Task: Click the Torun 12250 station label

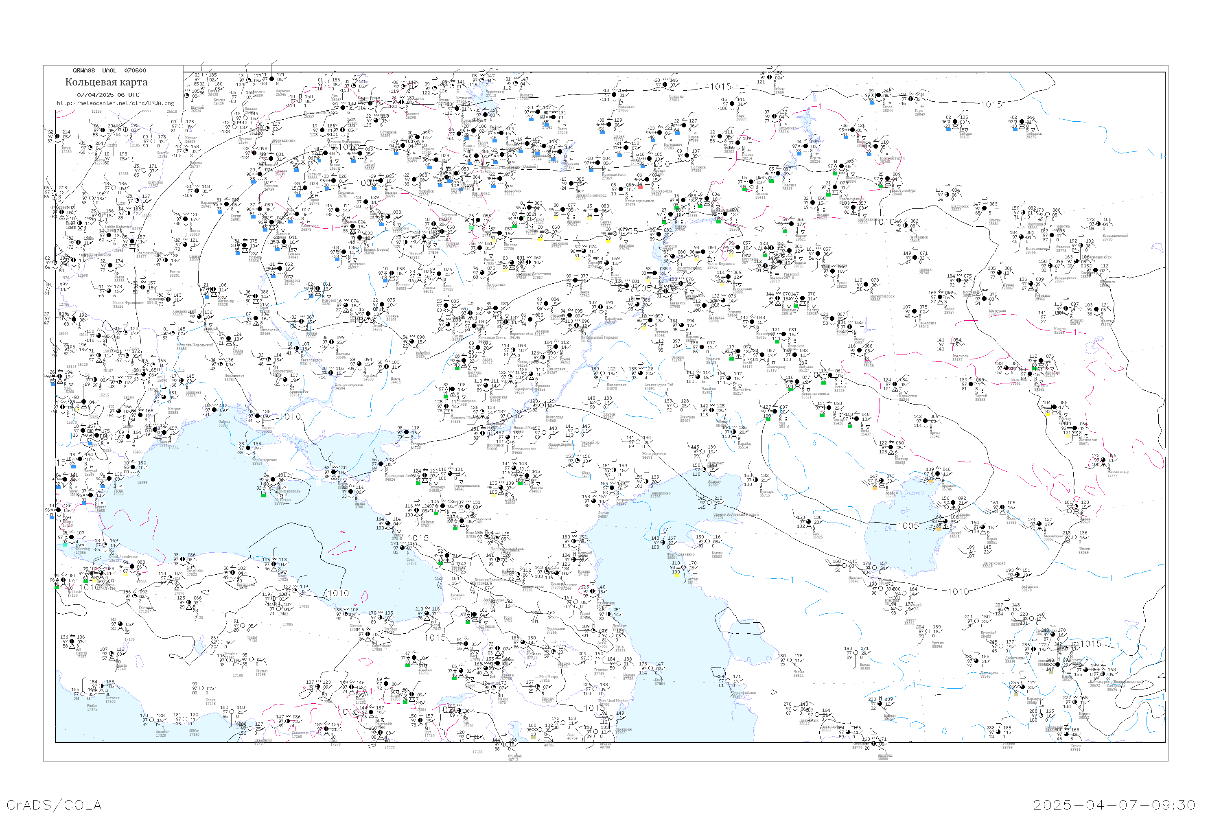Action: [66, 150]
